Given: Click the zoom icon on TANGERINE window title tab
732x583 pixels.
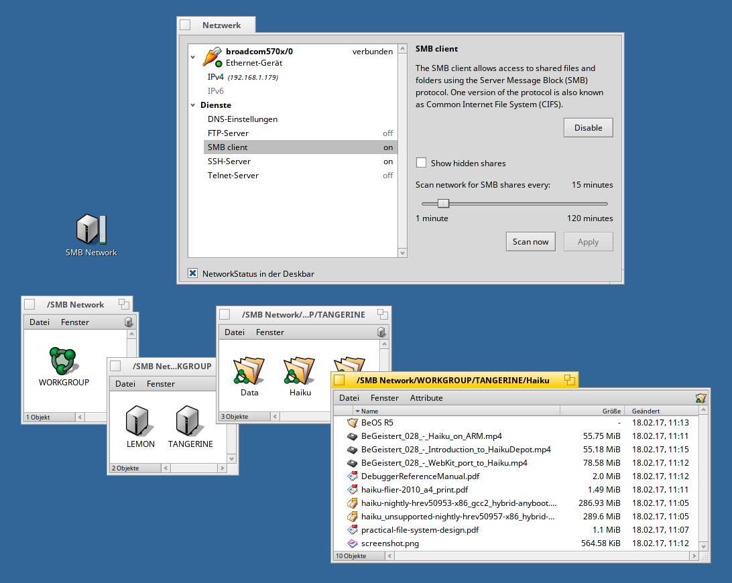Looking at the screenshot, I should (x=382, y=314).
